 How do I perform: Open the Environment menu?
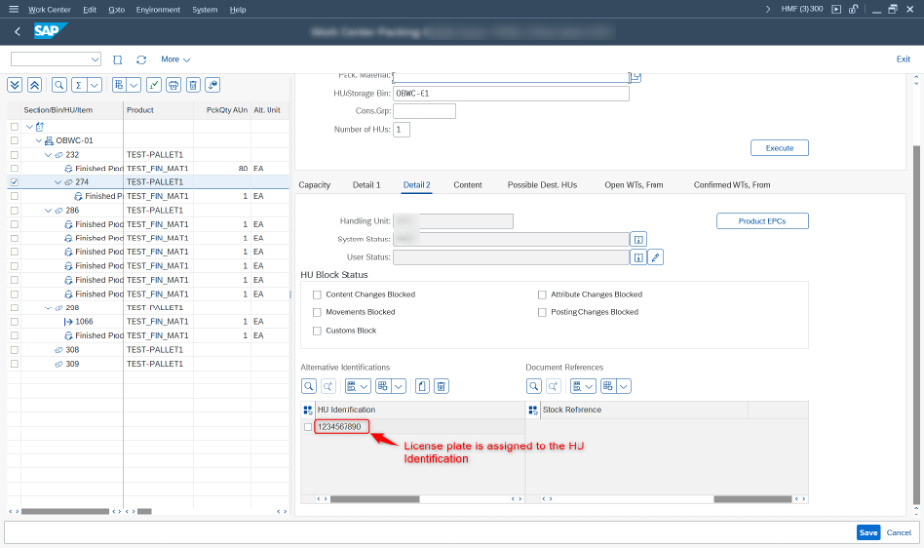pyautogui.click(x=158, y=10)
